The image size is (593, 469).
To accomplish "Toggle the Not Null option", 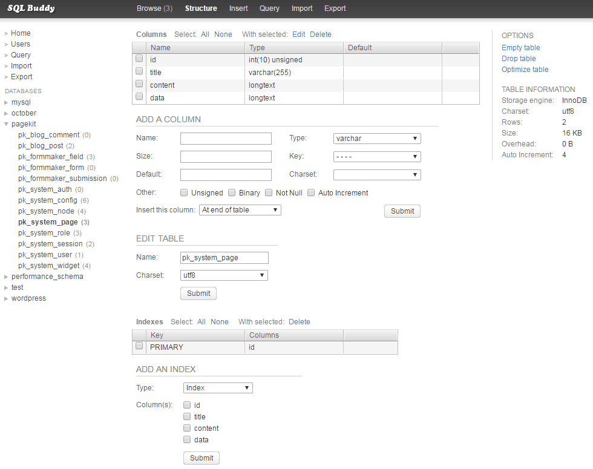I will pyautogui.click(x=269, y=192).
